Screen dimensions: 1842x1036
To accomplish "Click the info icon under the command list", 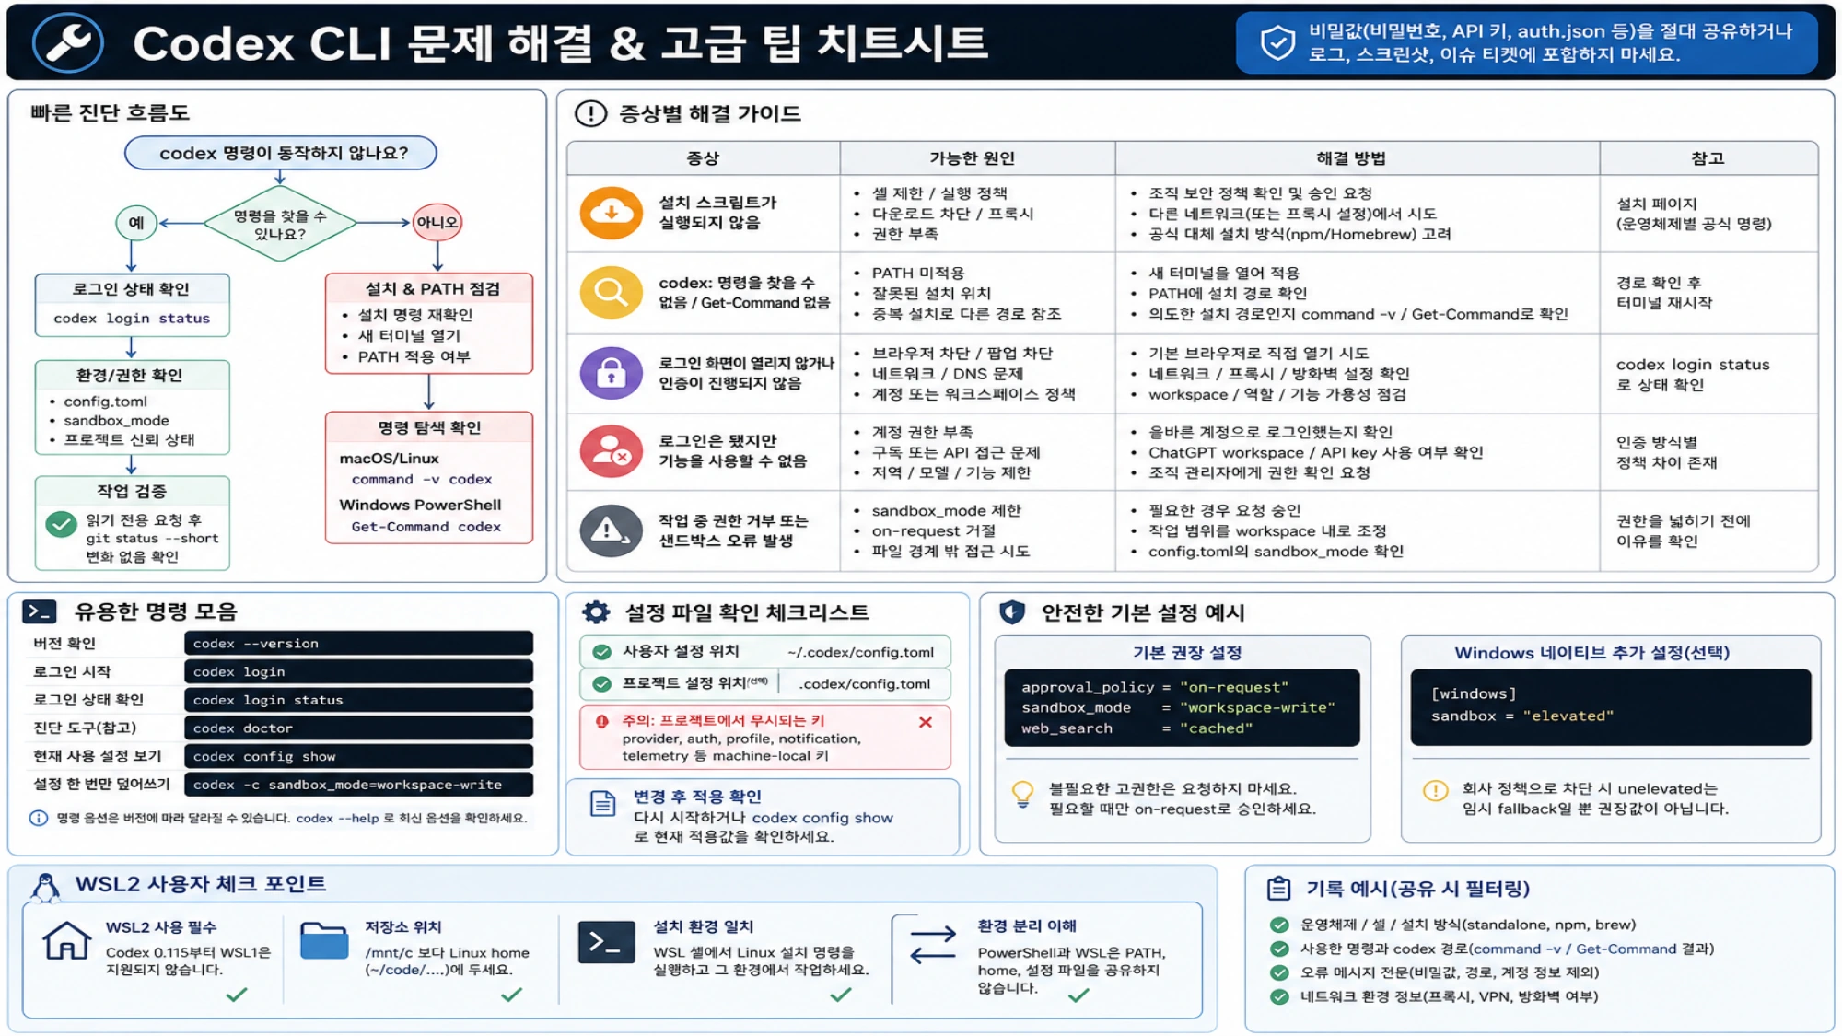I will pos(38,818).
